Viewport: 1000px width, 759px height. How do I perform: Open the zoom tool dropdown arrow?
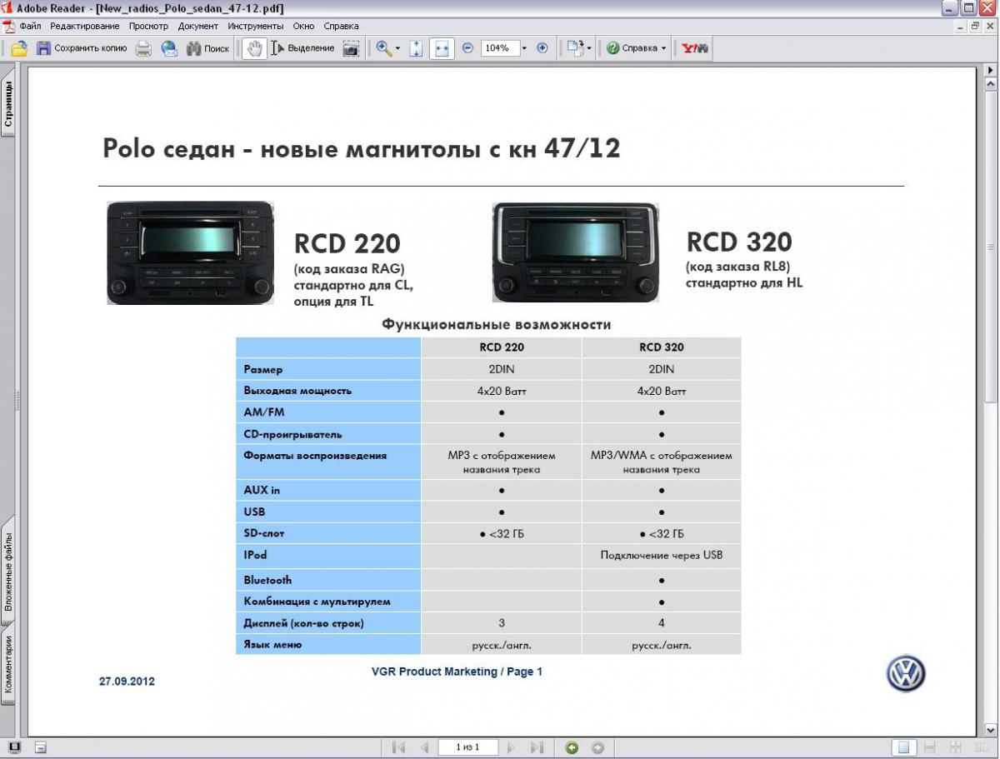coord(397,48)
